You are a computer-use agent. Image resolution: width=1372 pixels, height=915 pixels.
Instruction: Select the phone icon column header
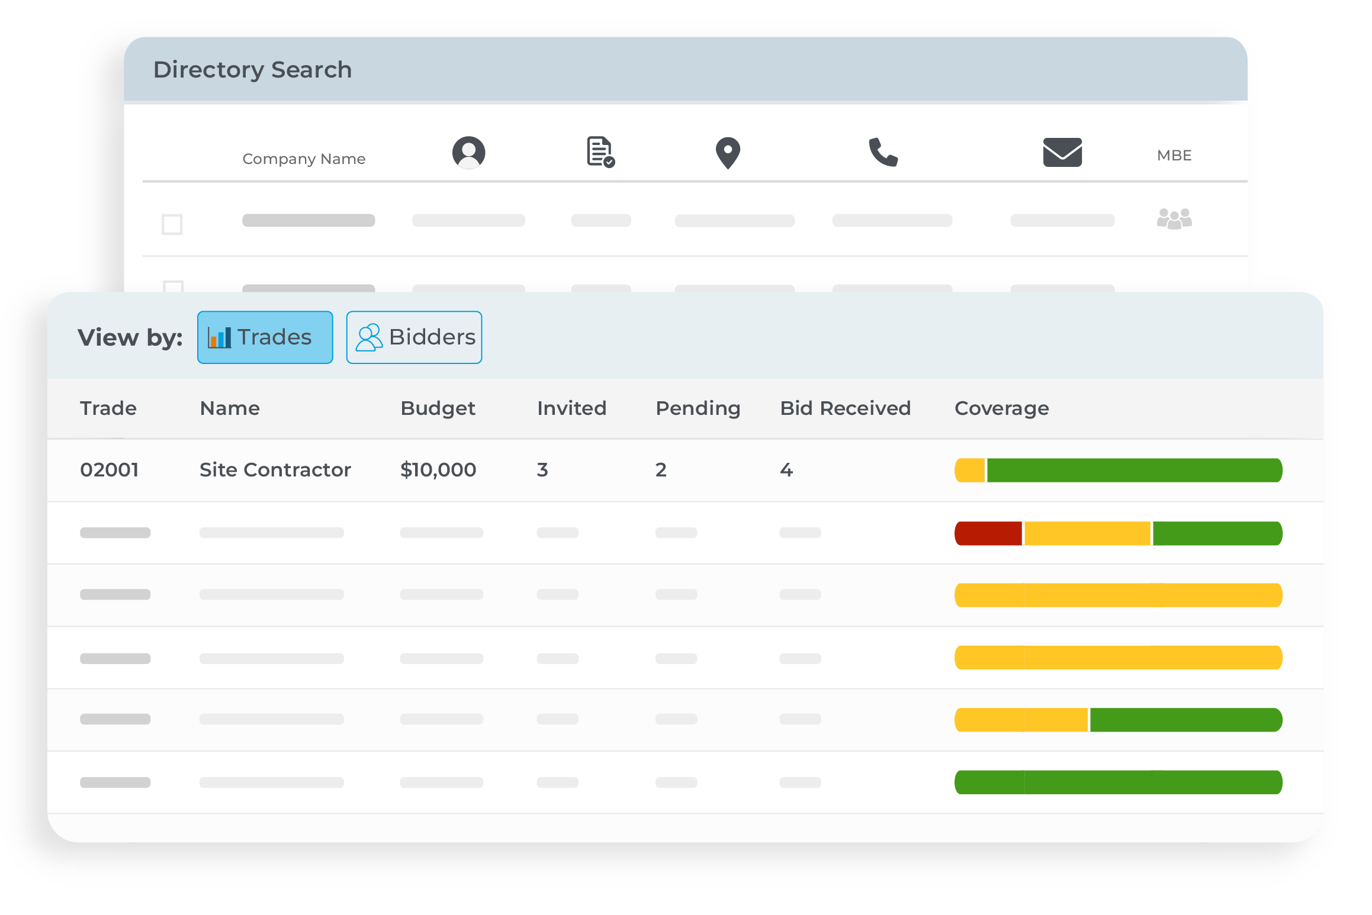883,153
